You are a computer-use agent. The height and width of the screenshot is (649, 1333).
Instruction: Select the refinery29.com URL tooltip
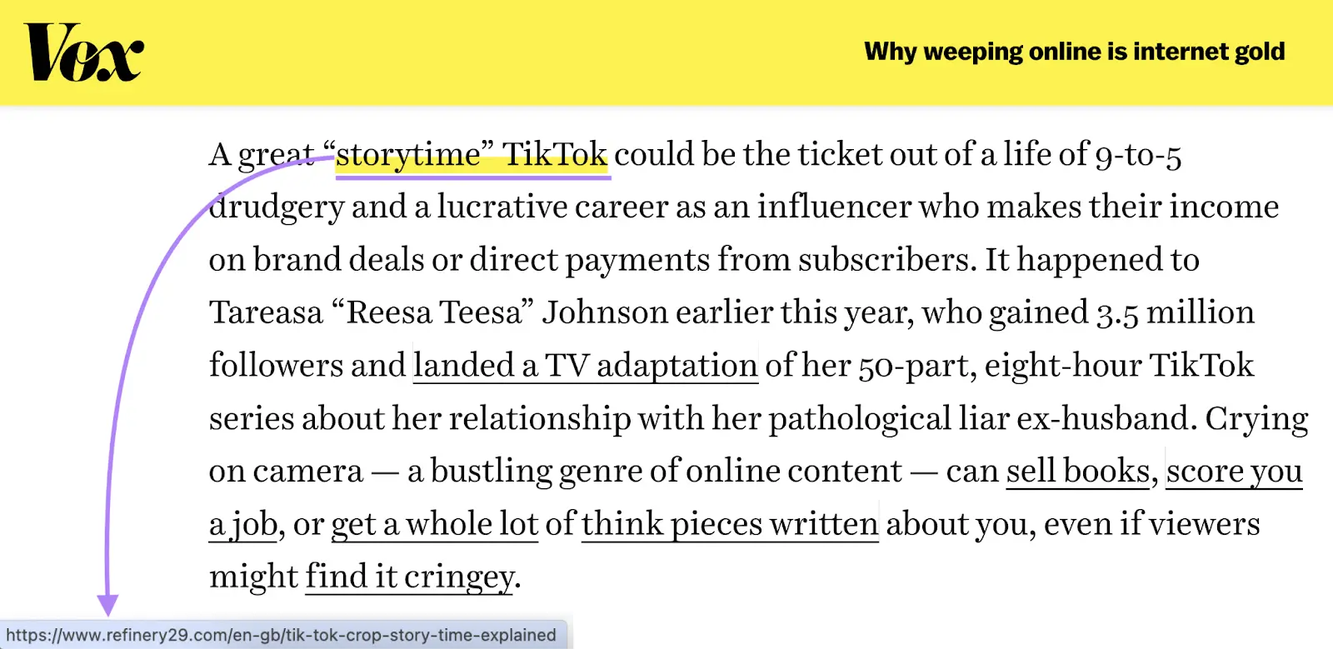click(x=283, y=635)
